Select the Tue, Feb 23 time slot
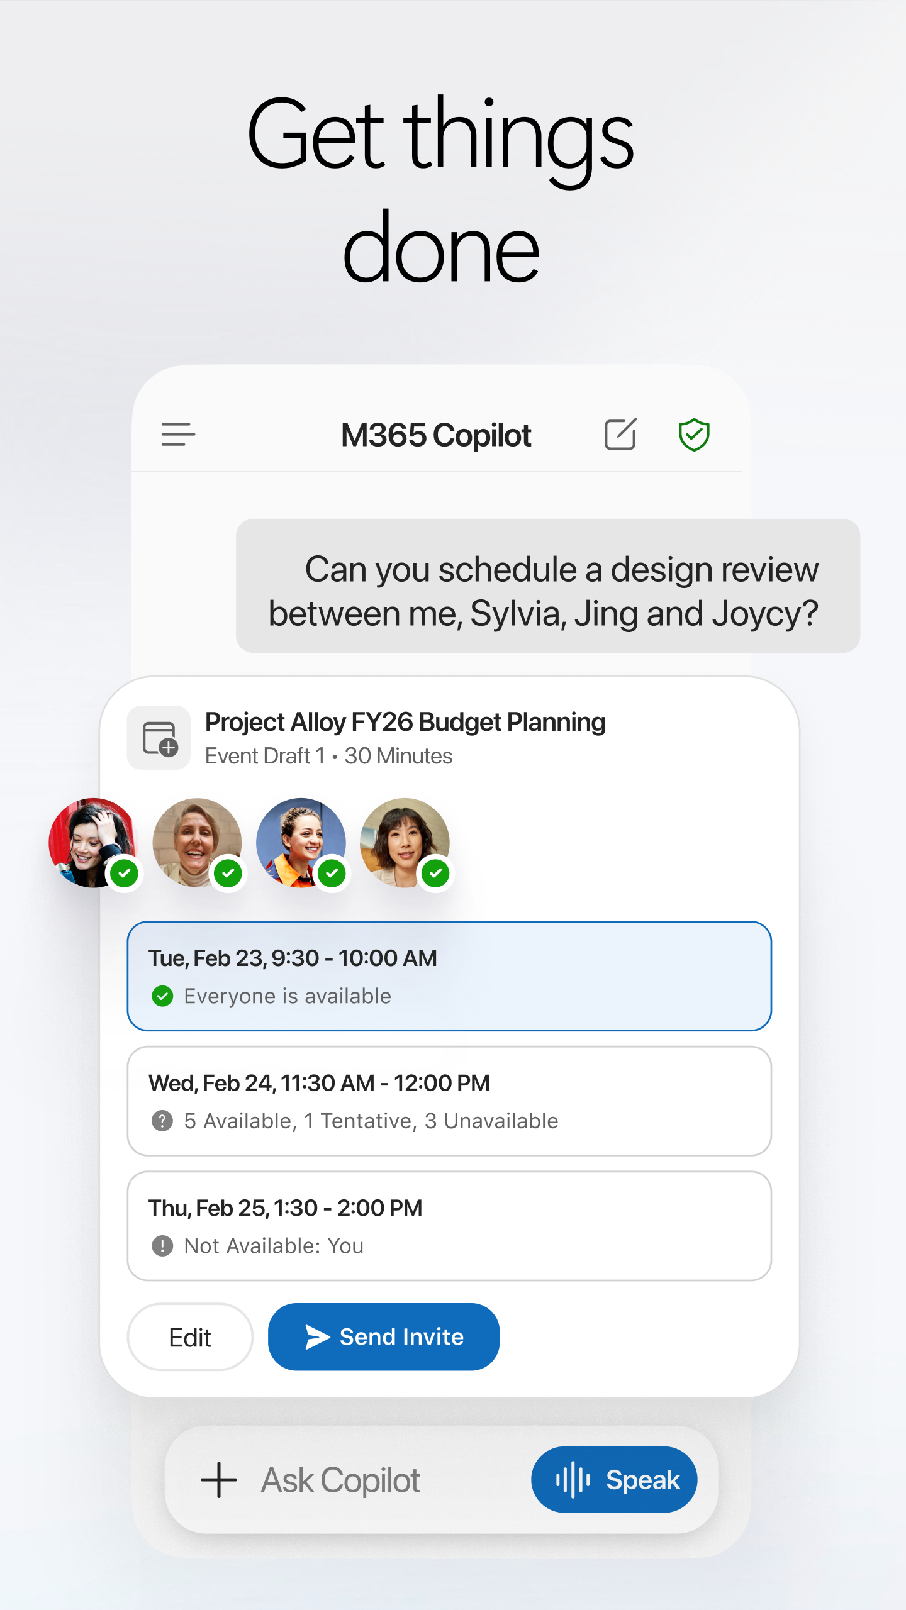 [449, 976]
